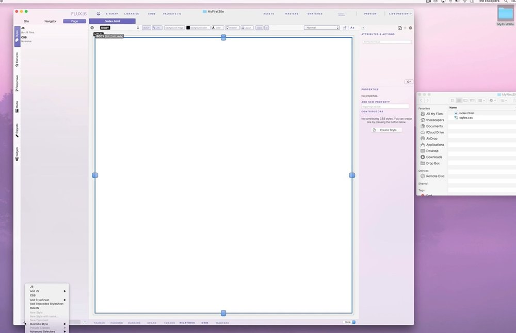
Task: Switch Finder to cover flow view
Action: click(472, 100)
